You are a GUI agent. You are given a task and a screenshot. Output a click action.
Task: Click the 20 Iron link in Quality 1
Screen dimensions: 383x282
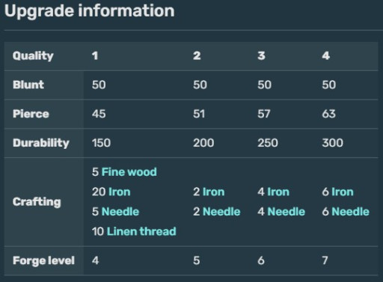[x=120, y=192]
